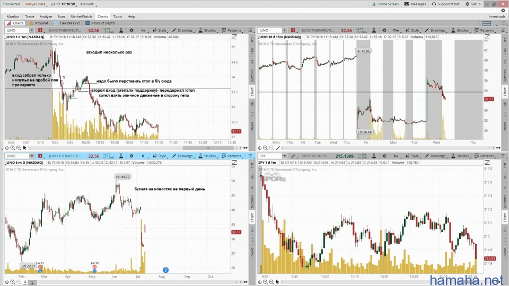509x286 pixels.
Task: Click horizontal scrollbar thumb below JUNO 1m chart
Action: click(208, 148)
